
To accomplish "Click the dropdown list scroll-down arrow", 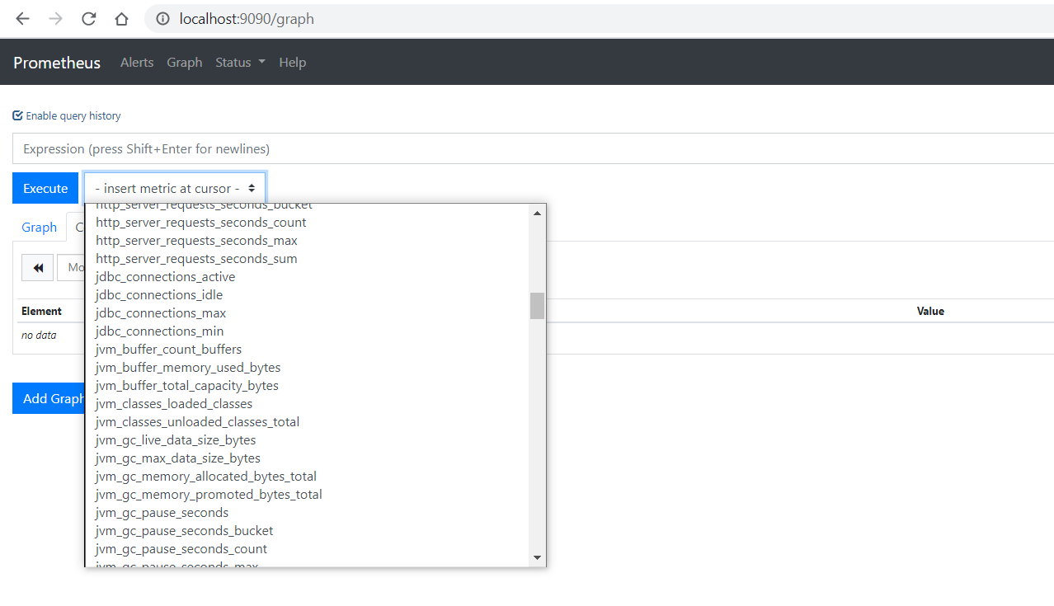I will (537, 557).
